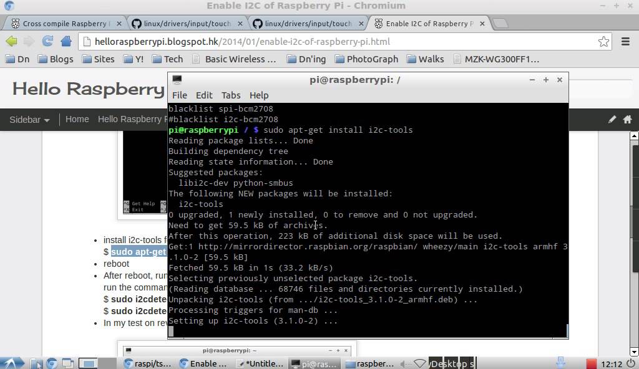Open the Sites bookmarks folder
Image resolution: width=639 pixels, height=369 pixels.
click(98, 59)
